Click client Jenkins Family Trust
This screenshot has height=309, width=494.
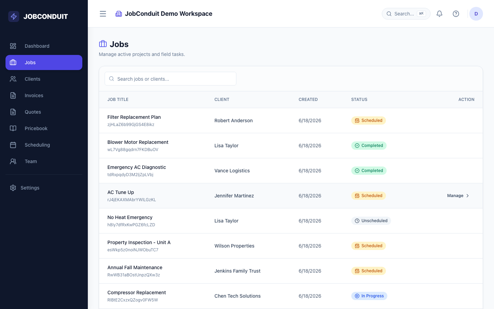click(237, 271)
